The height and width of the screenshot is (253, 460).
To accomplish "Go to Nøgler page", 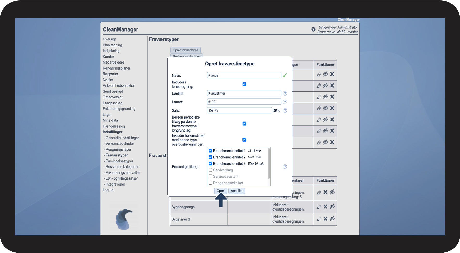I will pos(108,80).
